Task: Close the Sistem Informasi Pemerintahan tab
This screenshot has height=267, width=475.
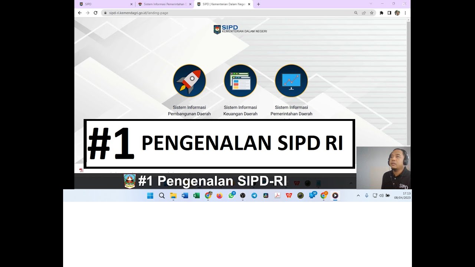Action: click(190, 4)
